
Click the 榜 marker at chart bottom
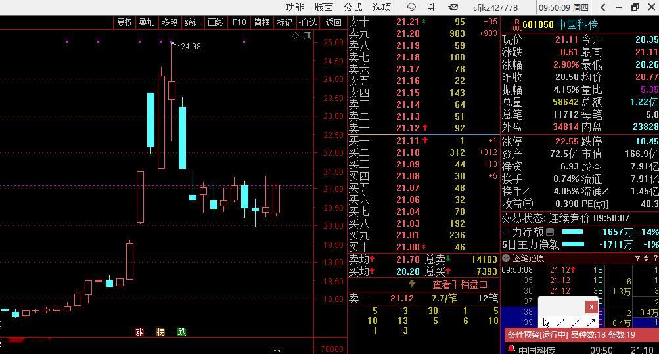(160, 332)
